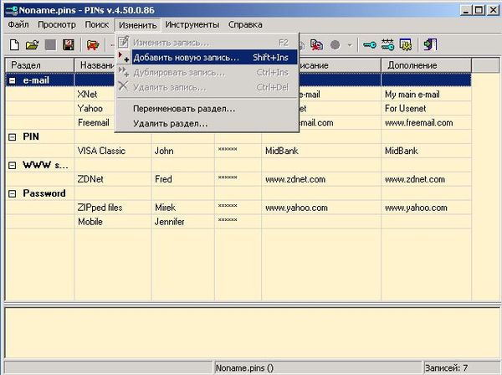Open the Просмотр menu

(x=57, y=24)
